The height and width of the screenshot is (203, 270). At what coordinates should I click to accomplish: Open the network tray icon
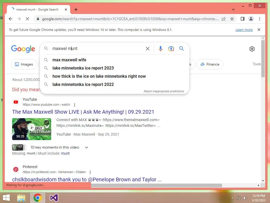[239, 198]
